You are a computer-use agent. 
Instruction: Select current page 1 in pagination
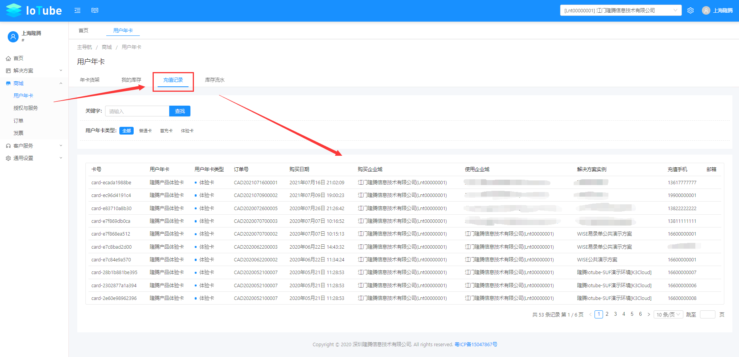pos(599,314)
